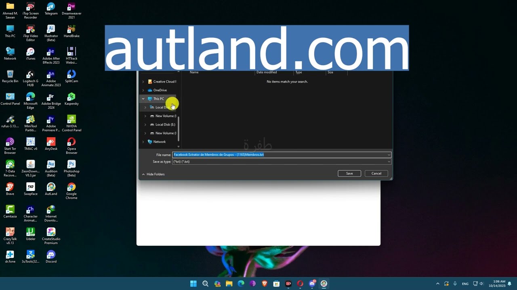517x290 pixels.
Task: Select the Character Animator desktop icon
Action: (30, 214)
